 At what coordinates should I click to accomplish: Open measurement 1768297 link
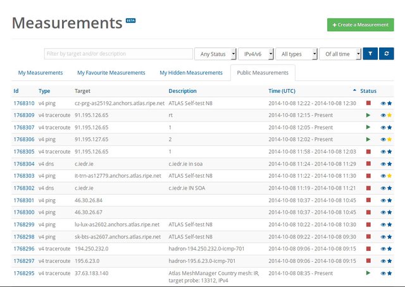[x=24, y=261]
